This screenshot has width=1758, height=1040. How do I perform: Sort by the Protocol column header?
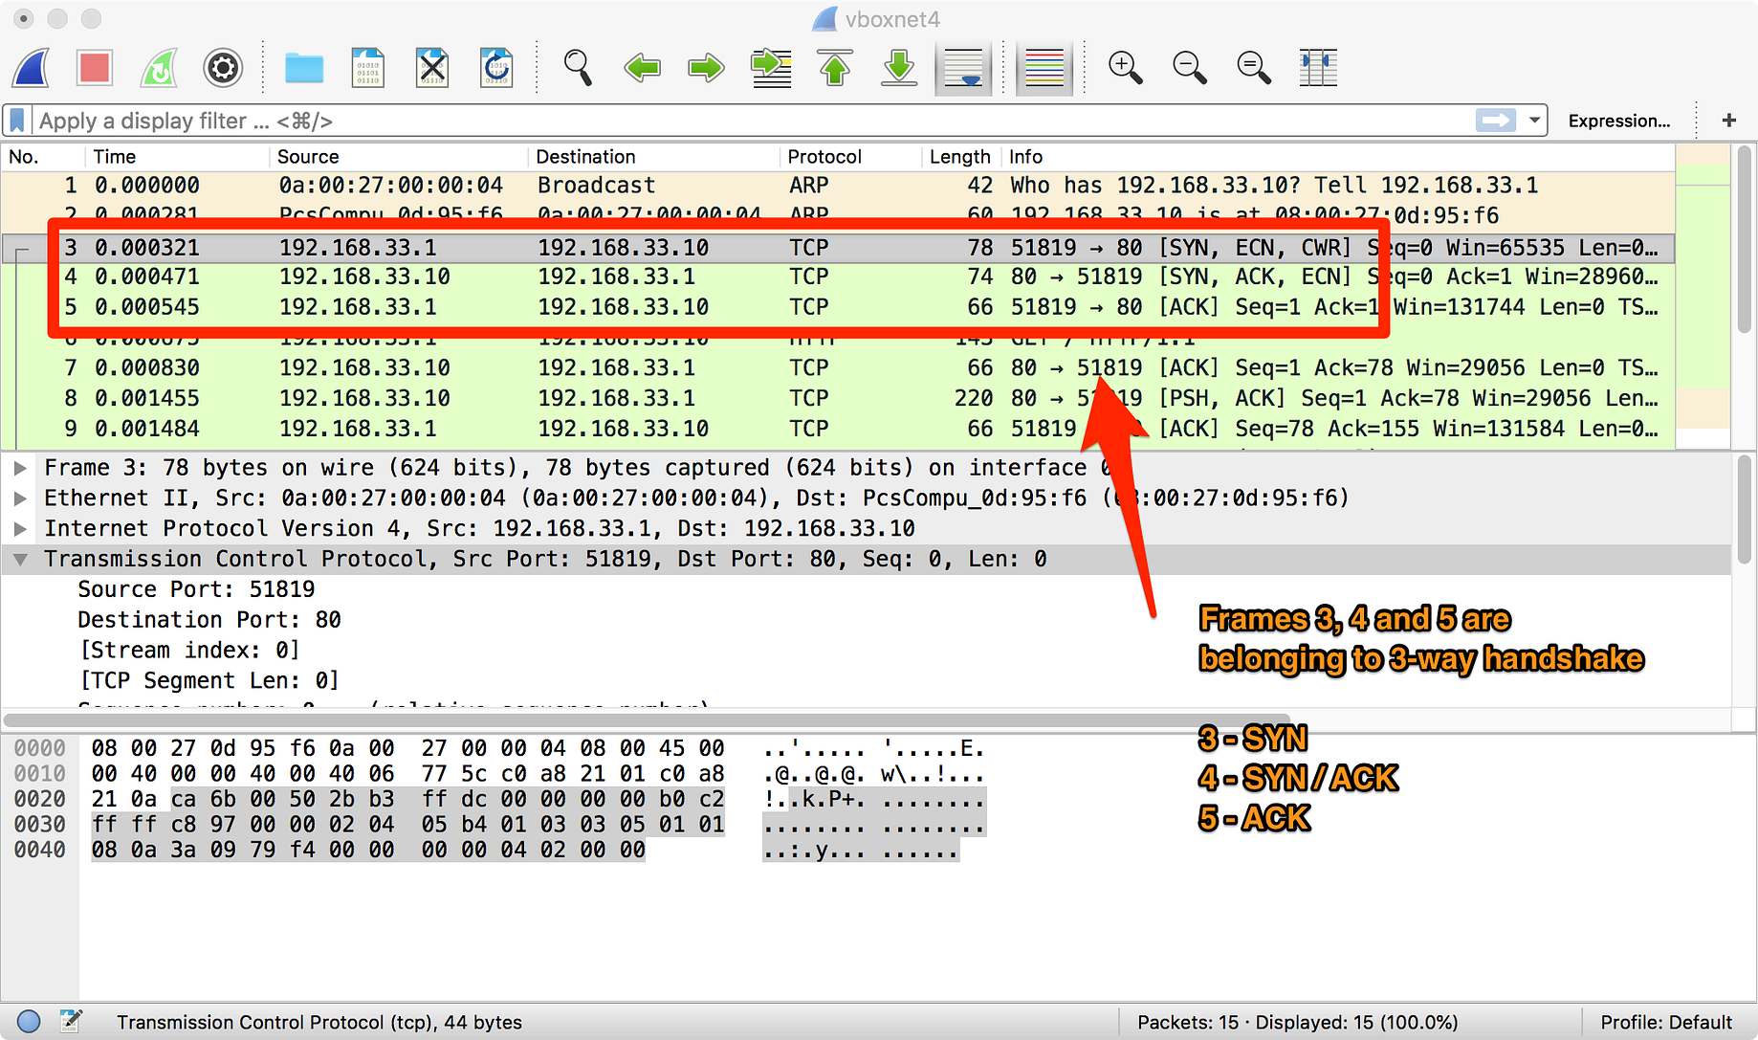pyautogui.click(x=851, y=157)
